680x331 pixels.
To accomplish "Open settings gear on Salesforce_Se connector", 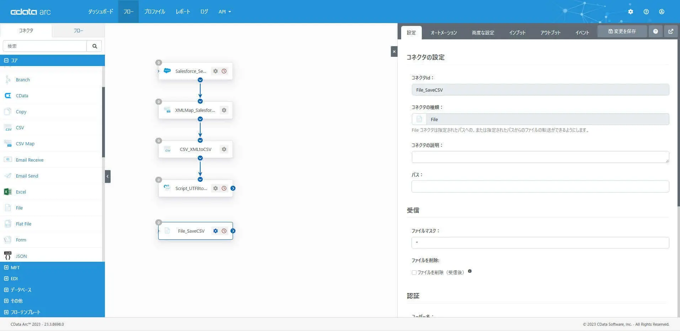I will click(216, 71).
